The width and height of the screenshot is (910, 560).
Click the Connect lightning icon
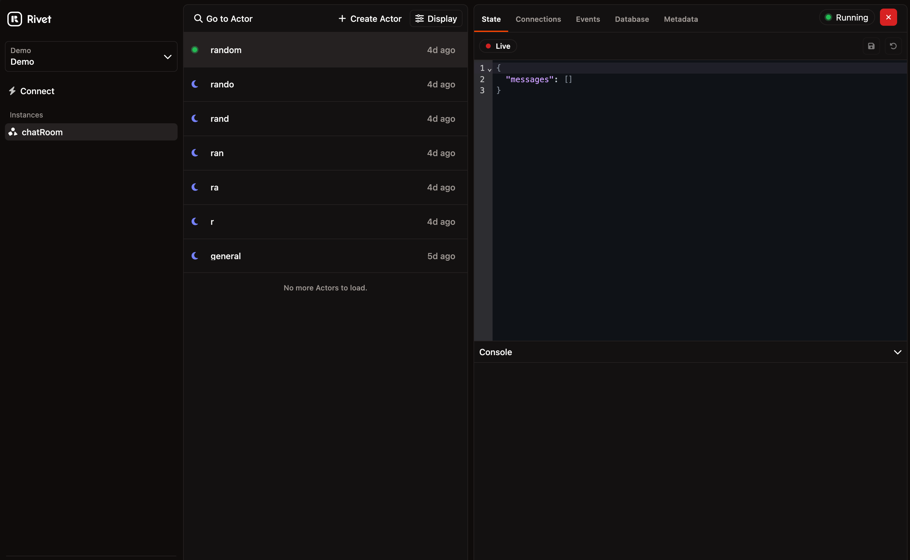click(x=12, y=91)
